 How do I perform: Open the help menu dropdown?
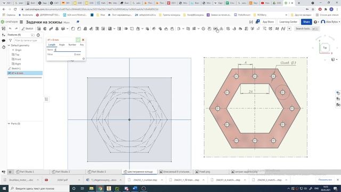click(316, 22)
